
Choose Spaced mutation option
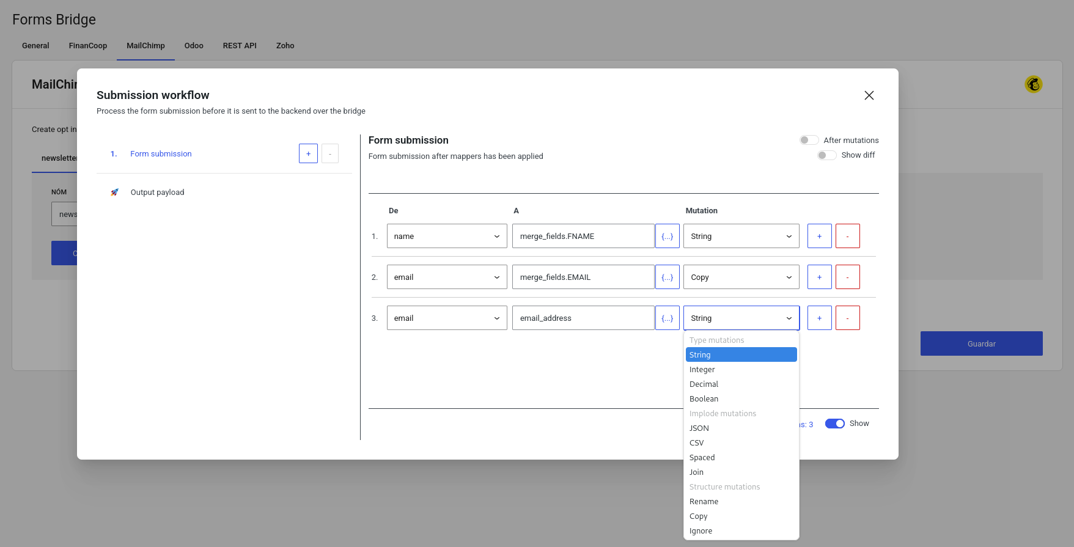[741, 457]
